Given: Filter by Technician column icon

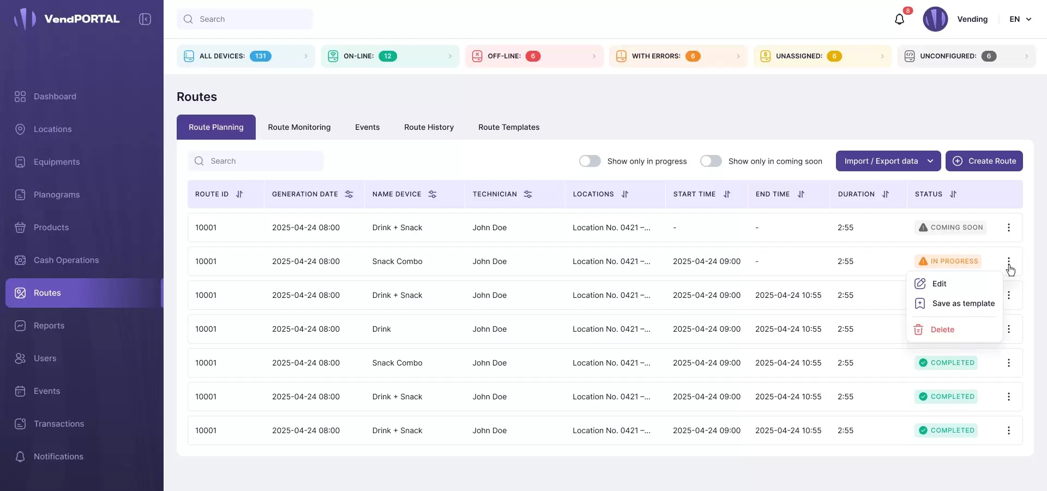Looking at the screenshot, I should (528, 194).
